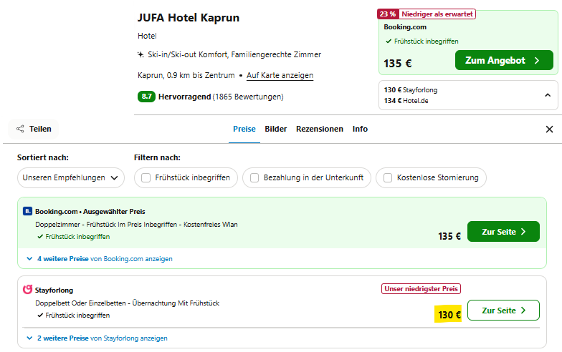Enable Frühstück inbegriffen filter checkbox
The image size is (562, 352).
pos(146,177)
